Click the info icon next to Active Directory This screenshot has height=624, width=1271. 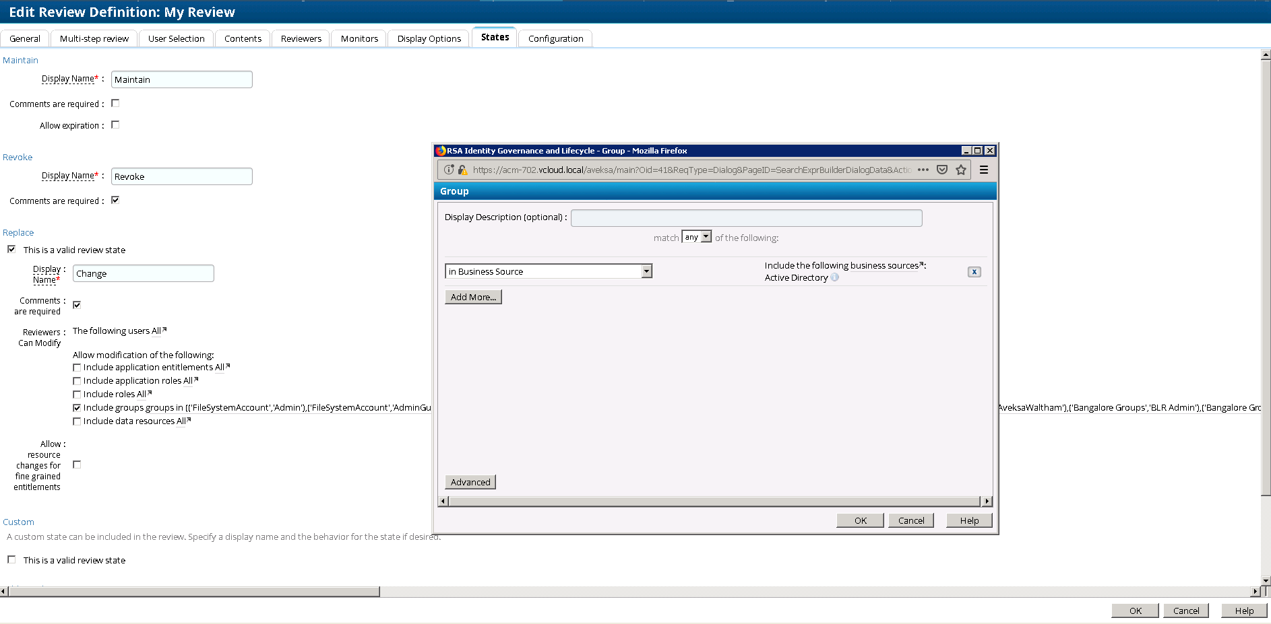[x=834, y=277]
